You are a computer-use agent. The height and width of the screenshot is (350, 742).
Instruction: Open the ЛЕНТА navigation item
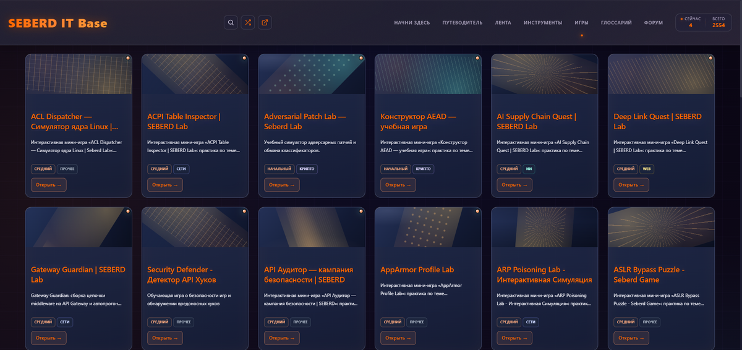(x=503, y=23)
